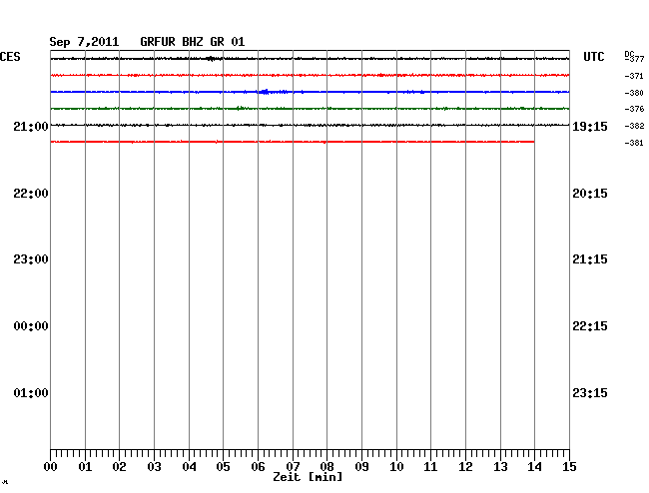This screenshot has height=493, width=649.
Task: Click the '19:15' UTC time label
Action: click(x=590, y=127)
